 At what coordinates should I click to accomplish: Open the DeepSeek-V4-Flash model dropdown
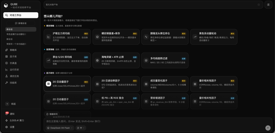pyautogui.click(x=60, y=128)
